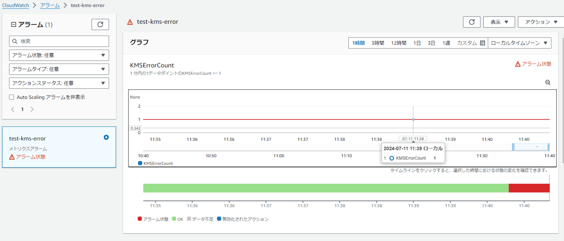564x241 pixels.
Task: Click the 07-11 11:38 time marker label
Action: (413, 139)
